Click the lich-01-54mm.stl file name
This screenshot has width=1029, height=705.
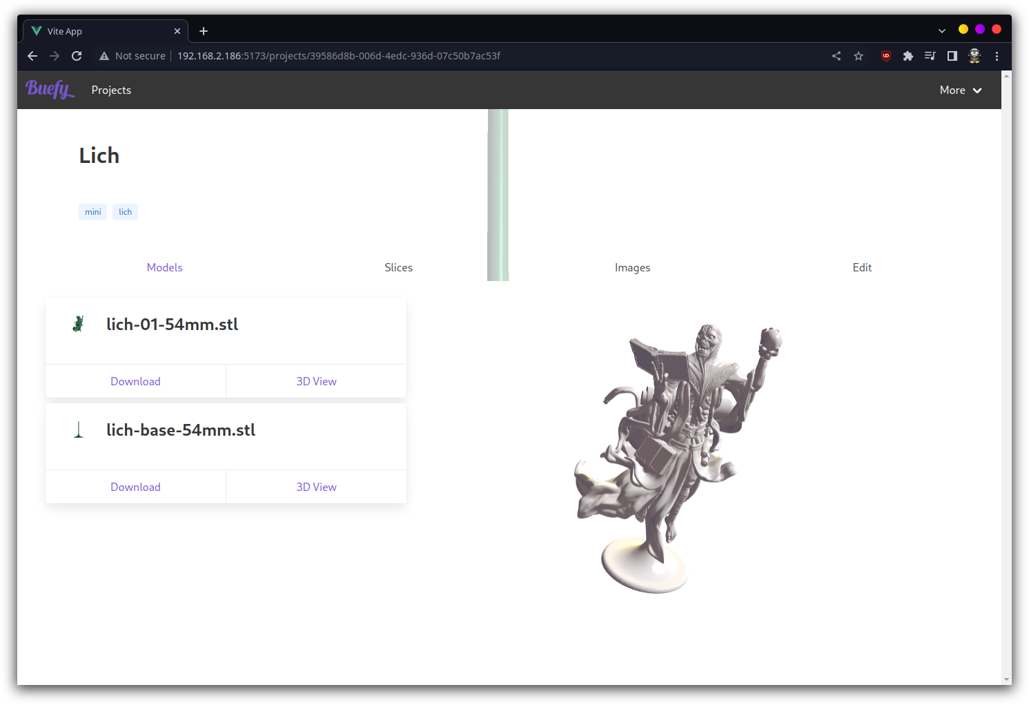tap(173, 325)
